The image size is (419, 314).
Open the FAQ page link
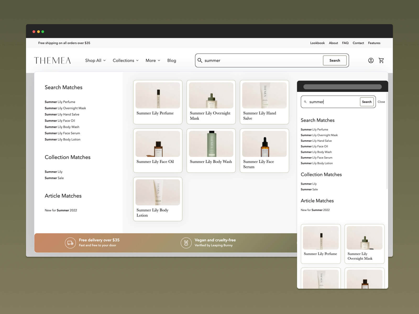pyautogui.click(x=345, y=43)
